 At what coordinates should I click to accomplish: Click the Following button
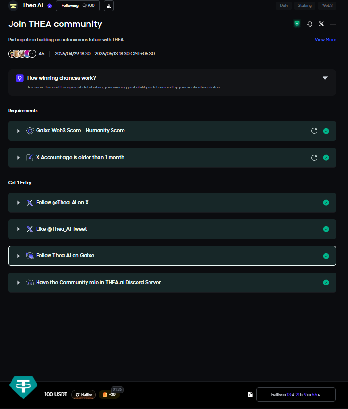point(78,5)
